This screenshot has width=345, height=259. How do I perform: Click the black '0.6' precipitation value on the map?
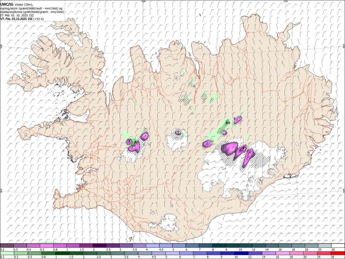pyautogui.click(x=228, y=123)
